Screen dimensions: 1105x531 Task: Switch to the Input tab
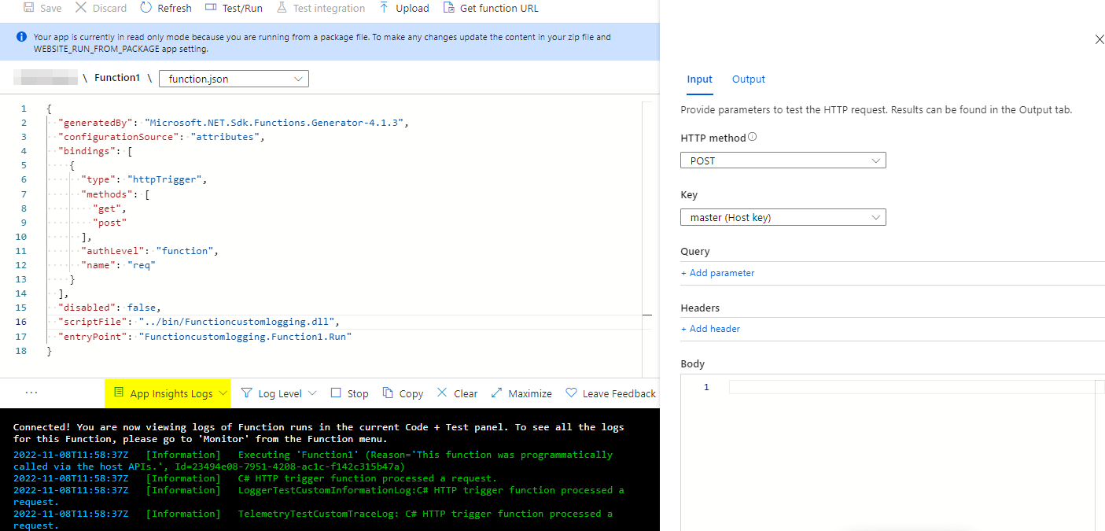(x=699, y=79)
